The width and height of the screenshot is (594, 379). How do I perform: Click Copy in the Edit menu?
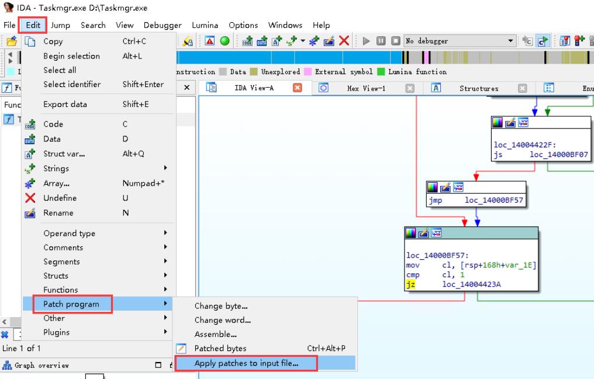tap(98, 41)
